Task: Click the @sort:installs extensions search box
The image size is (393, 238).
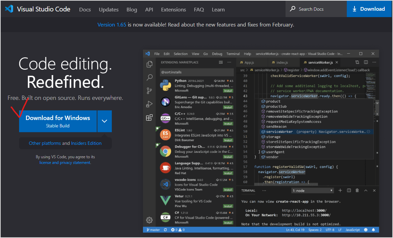Action: coord(197,72)
